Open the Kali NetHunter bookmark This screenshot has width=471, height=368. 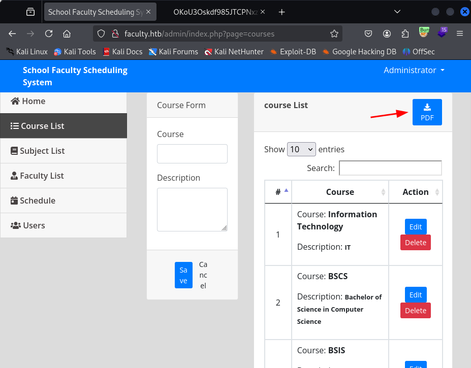[234, 52]
